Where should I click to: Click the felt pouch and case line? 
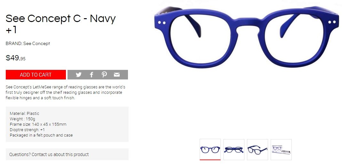(41, 135)
